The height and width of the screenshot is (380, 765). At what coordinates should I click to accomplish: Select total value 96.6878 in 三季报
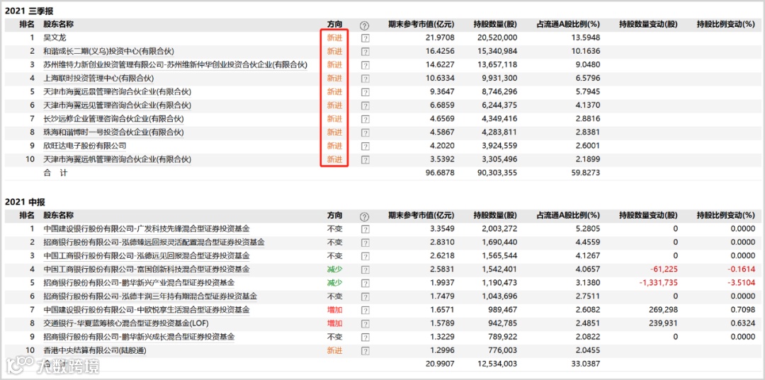tap(440, 173)
